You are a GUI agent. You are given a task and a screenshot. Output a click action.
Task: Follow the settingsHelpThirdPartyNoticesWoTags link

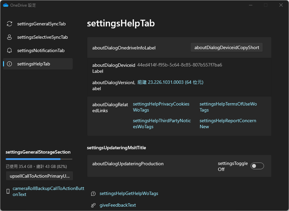point(162,124)
